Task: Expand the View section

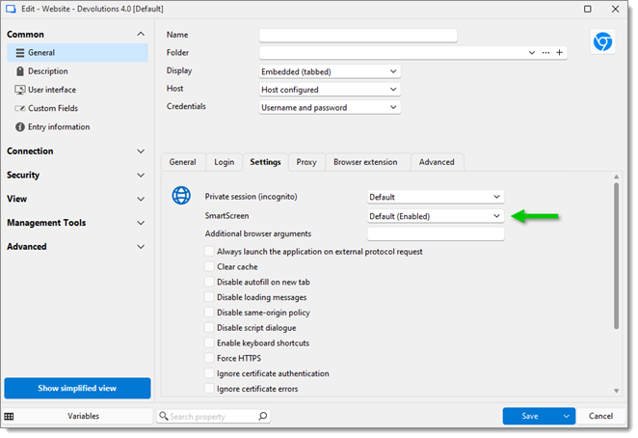Action: click(x=141, y=199)
